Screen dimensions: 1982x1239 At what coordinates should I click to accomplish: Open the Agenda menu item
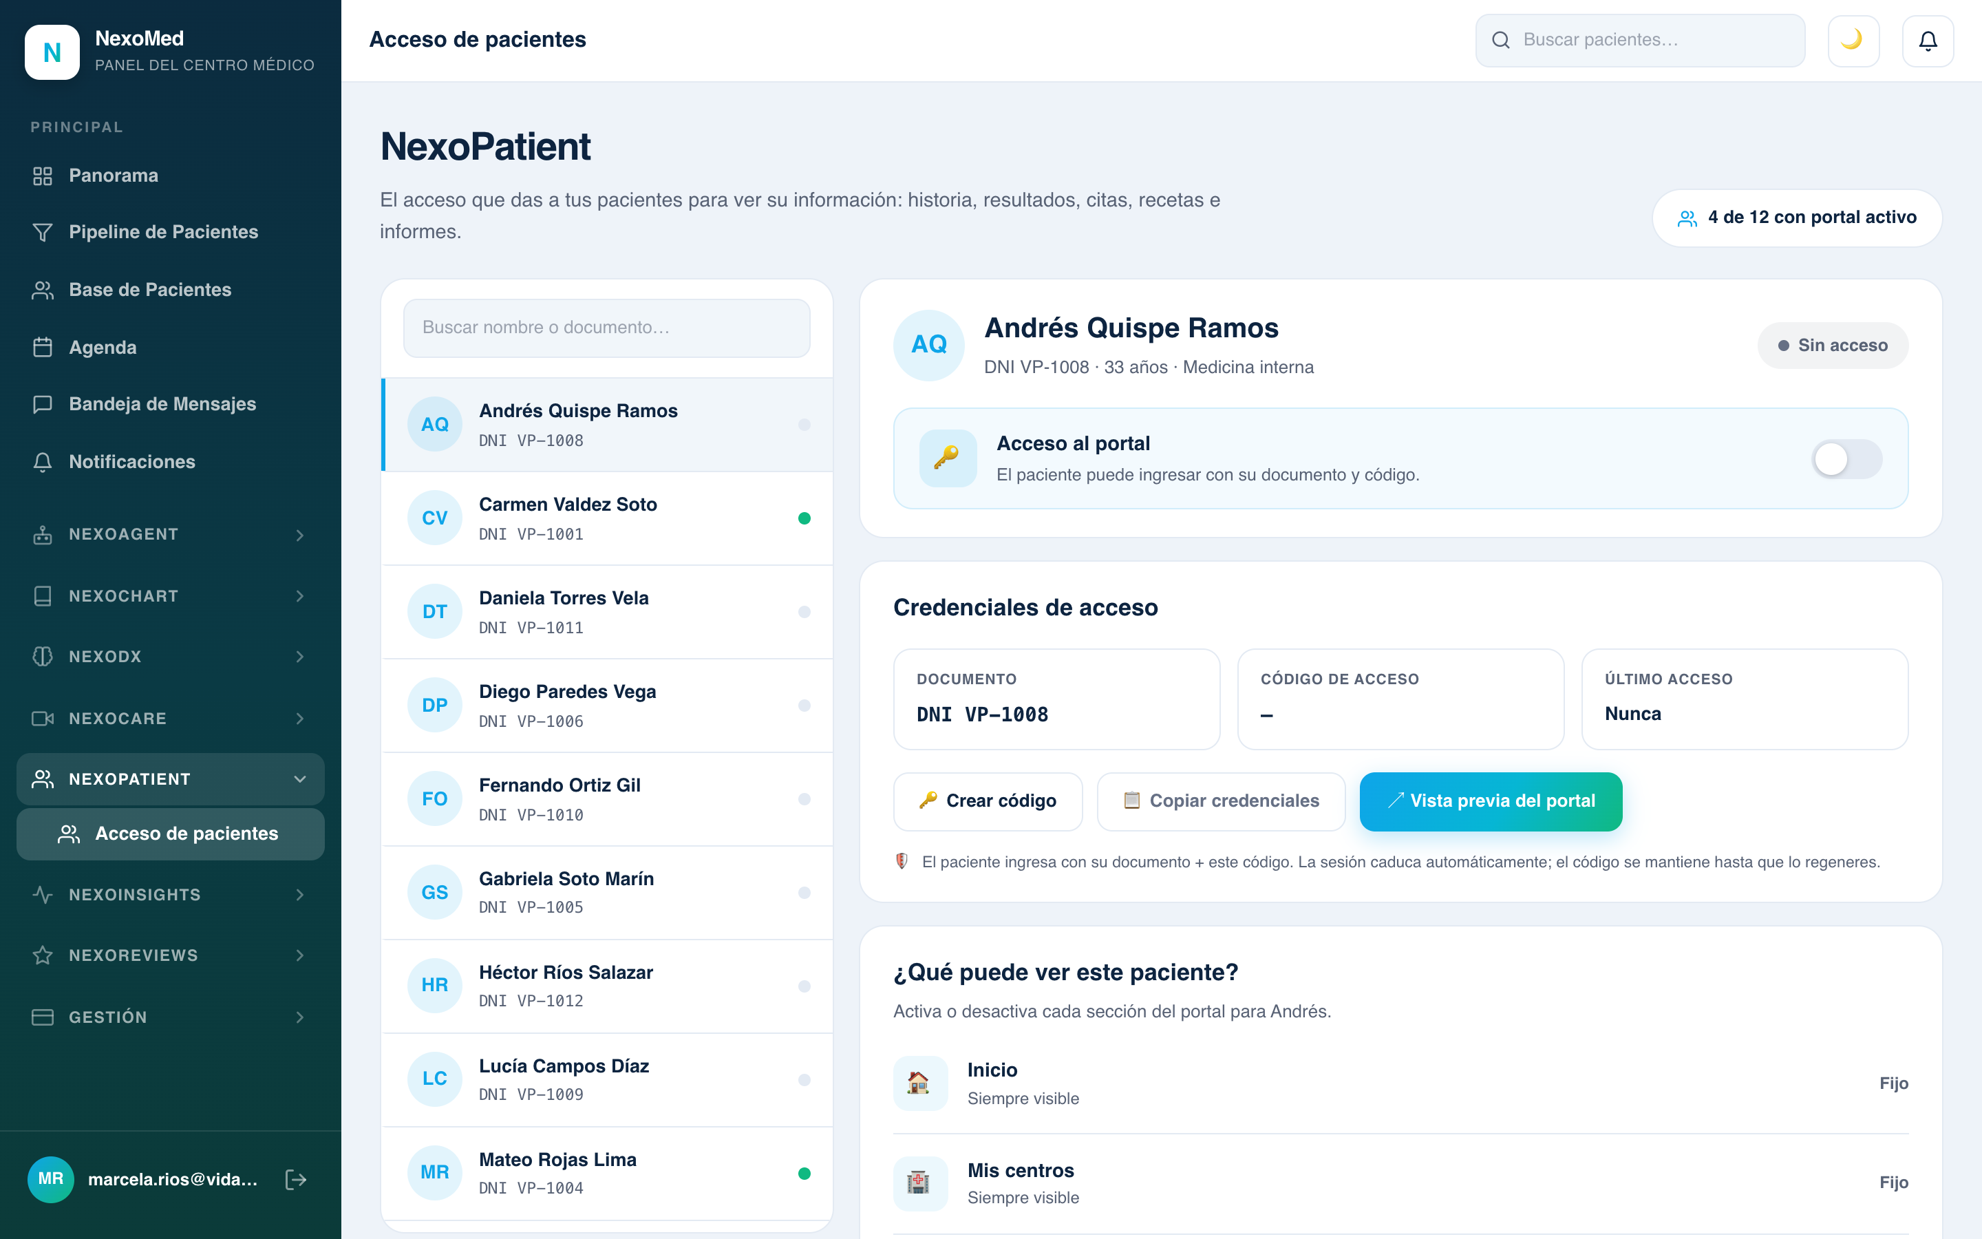(171, 348)
